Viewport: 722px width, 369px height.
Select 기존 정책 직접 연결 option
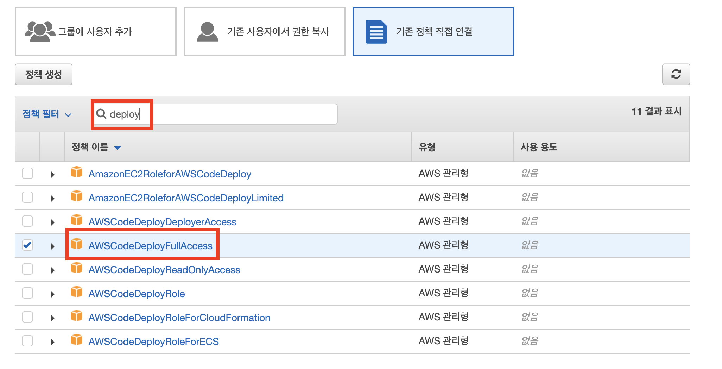coord(433,32)
